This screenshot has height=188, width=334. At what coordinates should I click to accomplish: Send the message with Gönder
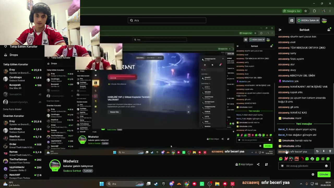click(x=324, y=174)
